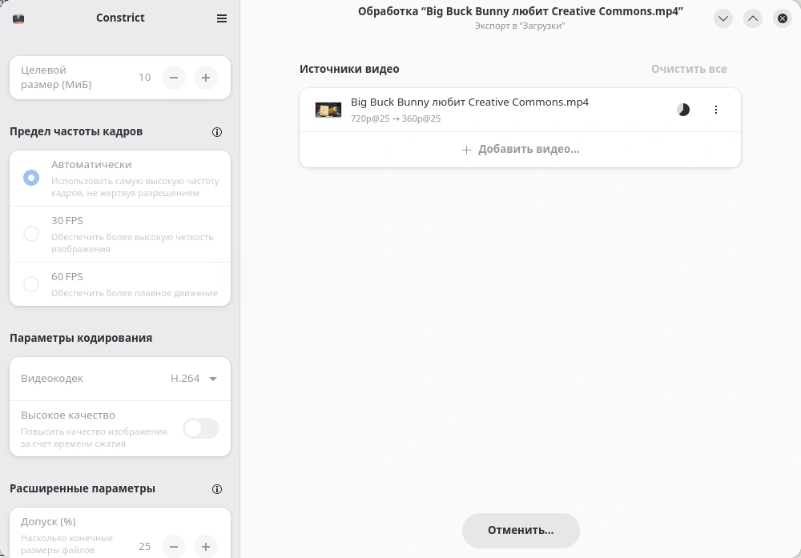Open video options three-dot menu
The height and width of the screenshot is (558, 801).
[716, 110]
